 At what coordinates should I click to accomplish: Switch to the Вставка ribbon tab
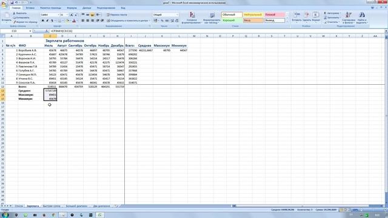pos(30,8)
